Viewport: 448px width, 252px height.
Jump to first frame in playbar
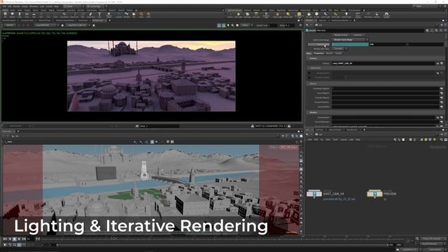5,239
